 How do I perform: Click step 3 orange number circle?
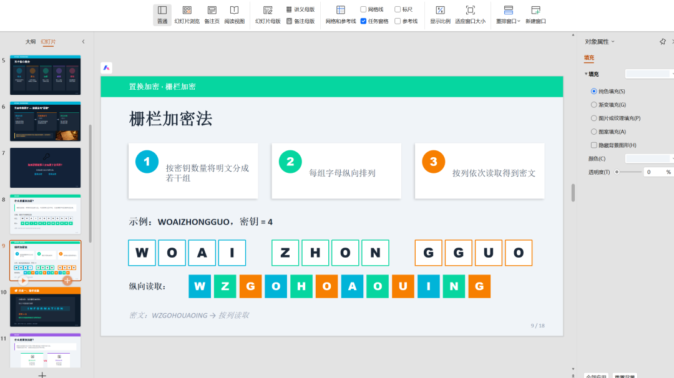[x=433, y=162]
